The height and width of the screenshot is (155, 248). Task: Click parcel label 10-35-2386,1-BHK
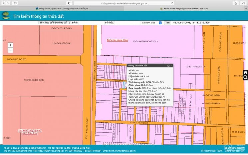tap(211, 95)
